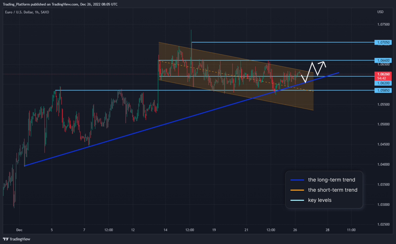The height and width of the screenshot is (244, 396).
Task: Click 'the long-term trend' legend entry
Action: point(332,180)
